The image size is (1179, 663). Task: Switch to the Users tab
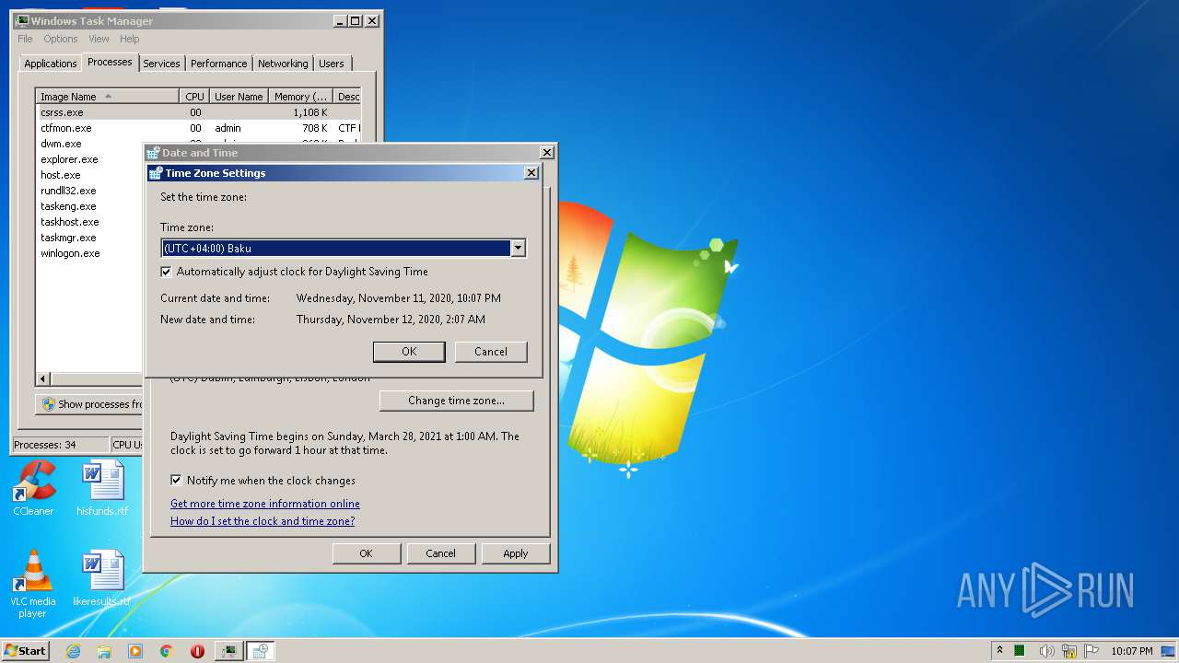332,64
